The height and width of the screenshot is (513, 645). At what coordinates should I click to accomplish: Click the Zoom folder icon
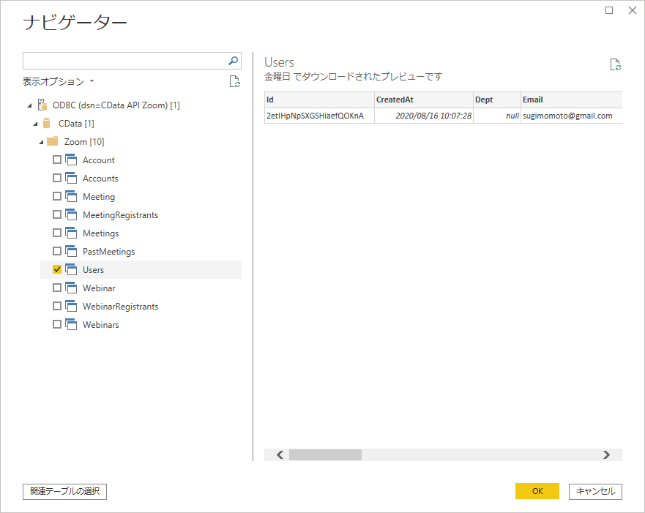coord(53,142)
